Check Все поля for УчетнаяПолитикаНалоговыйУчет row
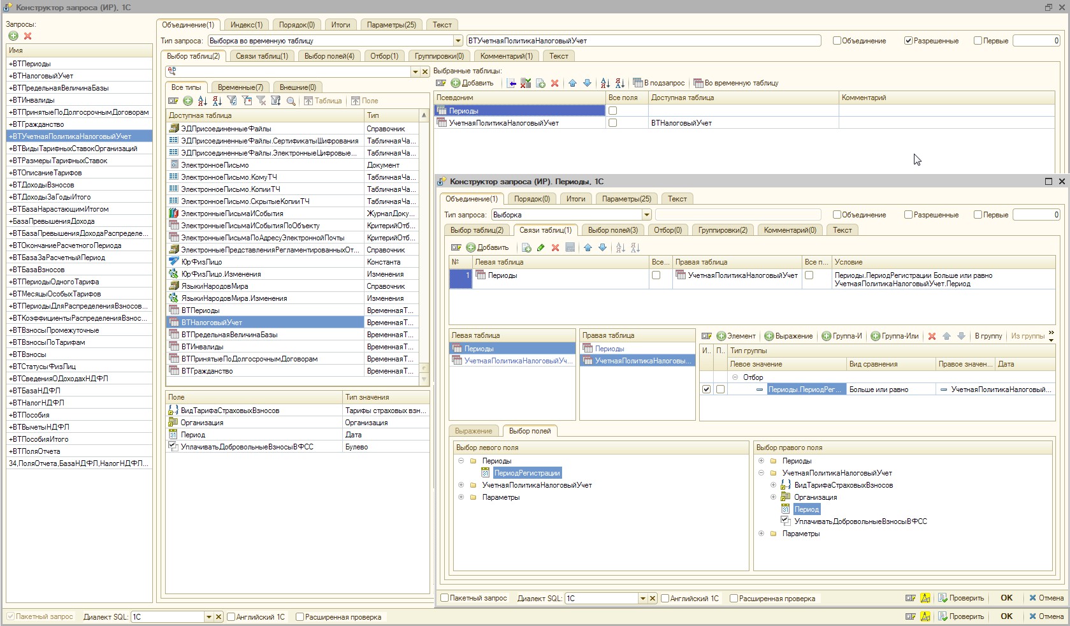Image resolution: width=1070 pixels, height=626 pixels. click(x=612, y=123)
